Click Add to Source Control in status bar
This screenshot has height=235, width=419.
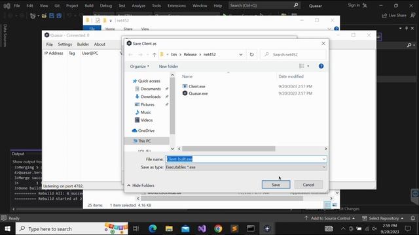coord(330,218)
